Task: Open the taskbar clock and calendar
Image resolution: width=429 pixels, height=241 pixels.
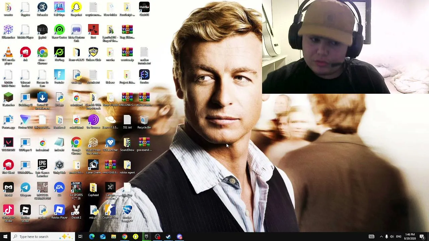Action: point(410,237)
